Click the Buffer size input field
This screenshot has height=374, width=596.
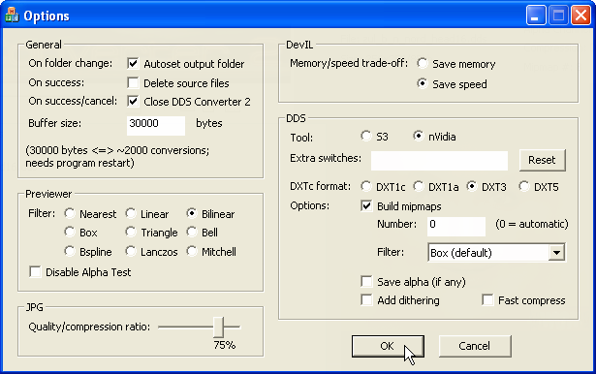coord(156,125)
